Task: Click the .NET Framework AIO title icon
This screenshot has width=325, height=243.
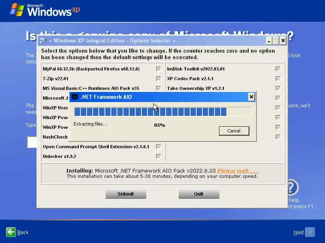Action: 75,97
